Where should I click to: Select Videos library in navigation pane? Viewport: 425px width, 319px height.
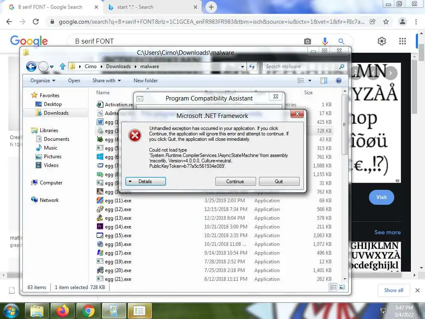tap(51, 165)
